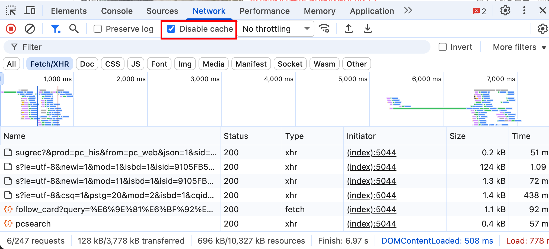Enable the Preserve log checkbox
The image size is (549, 249).
pyautogui.click(x=98, y=29)
